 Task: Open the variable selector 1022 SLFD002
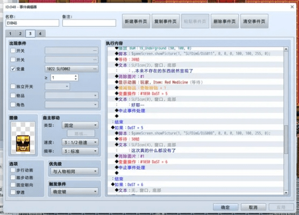point(72,69)
